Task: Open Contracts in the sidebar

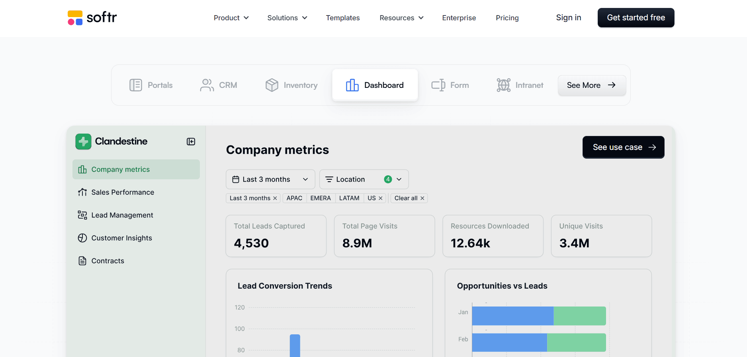Action: tap(136, 261)
